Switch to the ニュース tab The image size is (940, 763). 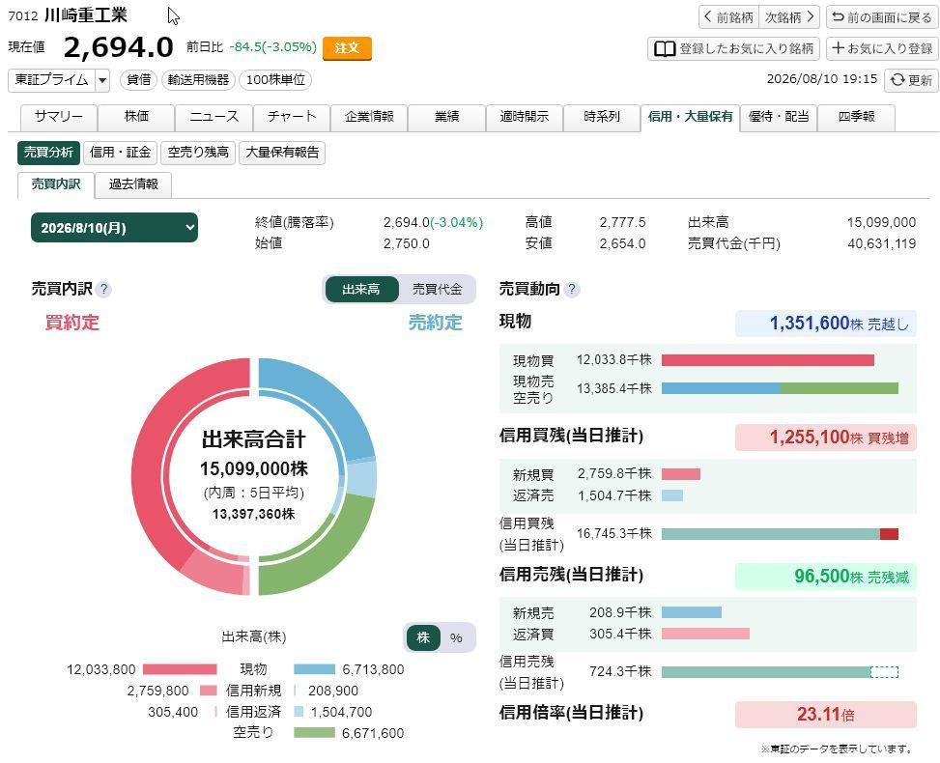point(214,117)
